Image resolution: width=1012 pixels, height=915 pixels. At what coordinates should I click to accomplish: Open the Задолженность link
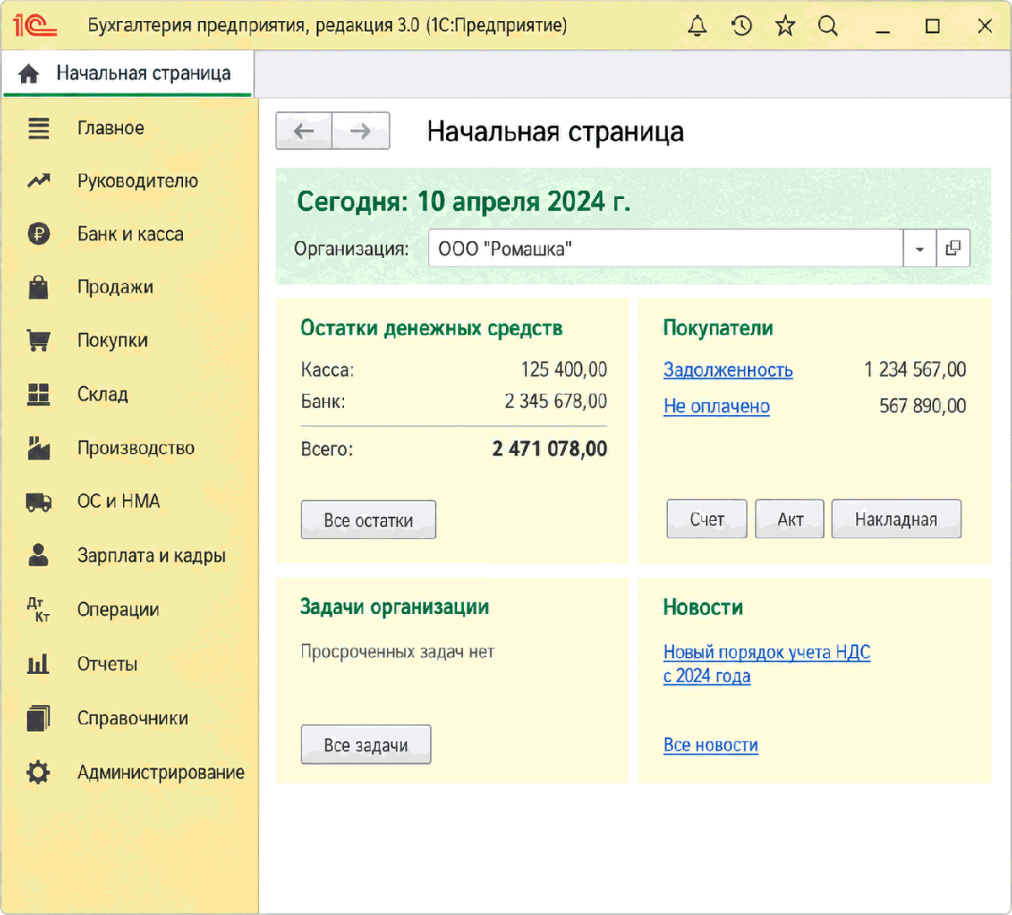[728, 369]
